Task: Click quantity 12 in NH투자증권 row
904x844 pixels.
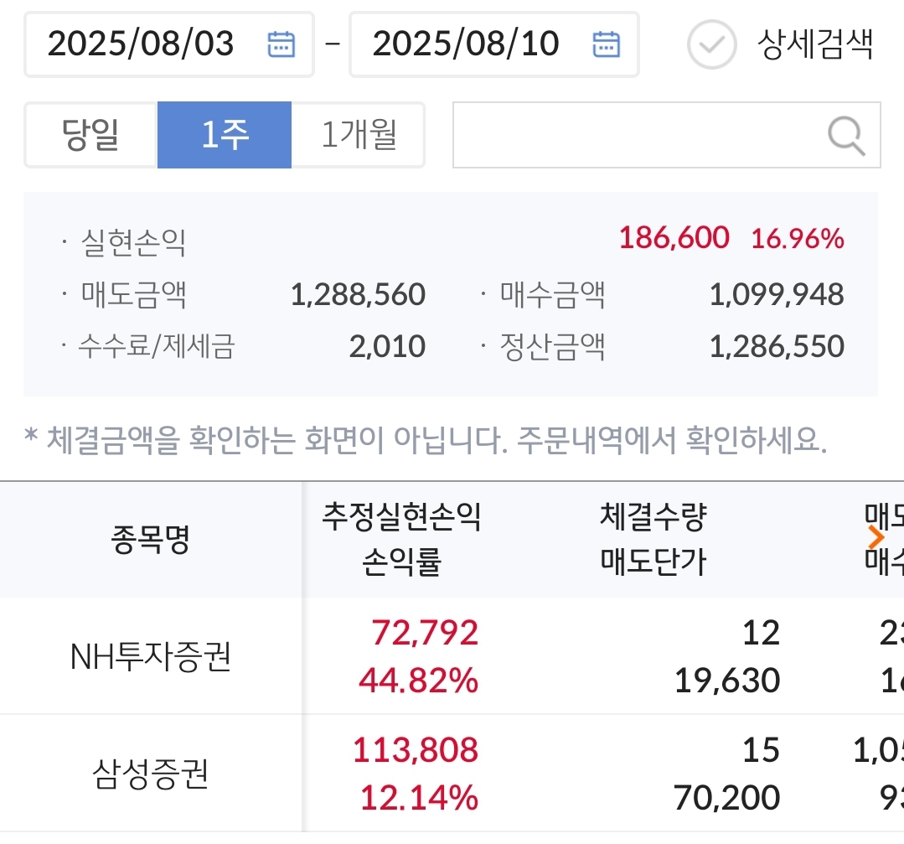Action: 761,633
